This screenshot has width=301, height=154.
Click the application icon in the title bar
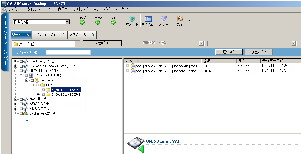4,4
